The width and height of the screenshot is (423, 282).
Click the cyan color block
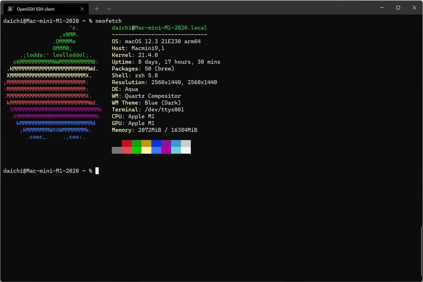[176, 150]
